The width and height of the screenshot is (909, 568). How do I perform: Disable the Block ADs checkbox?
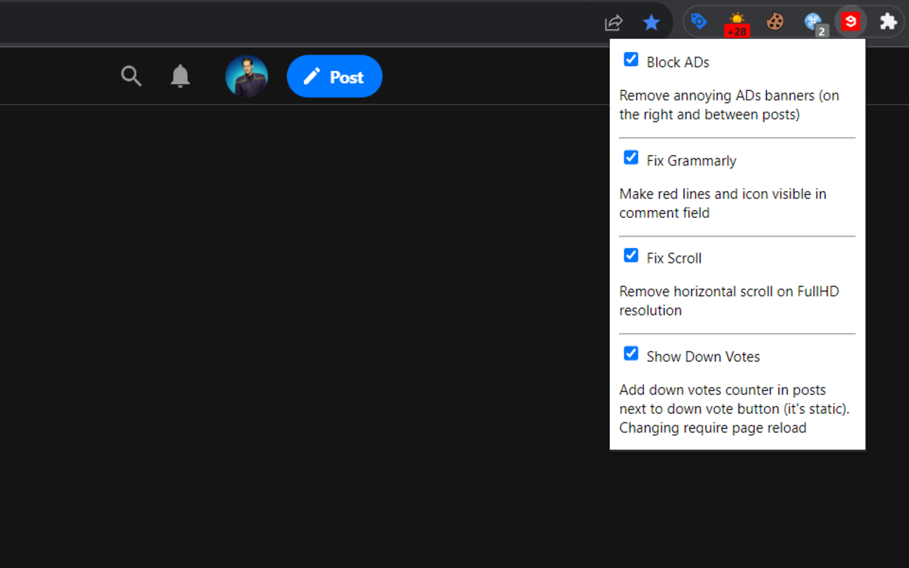[x=631, y=60]
